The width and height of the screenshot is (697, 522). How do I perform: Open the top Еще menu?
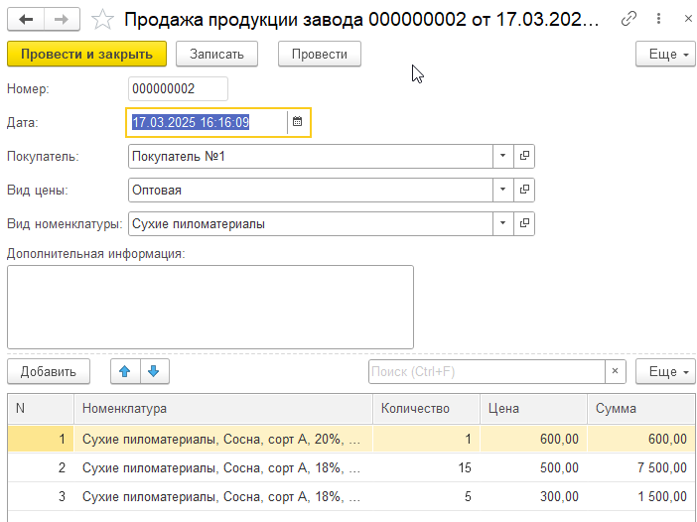665,55
